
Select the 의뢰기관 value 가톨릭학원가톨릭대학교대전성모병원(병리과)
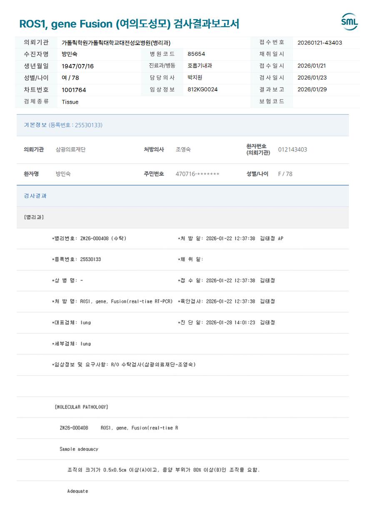(116, 42)
